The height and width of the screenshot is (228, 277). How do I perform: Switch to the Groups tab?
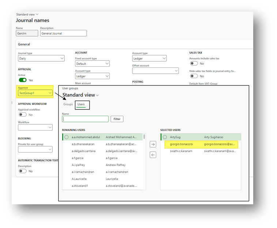point(68,104)
